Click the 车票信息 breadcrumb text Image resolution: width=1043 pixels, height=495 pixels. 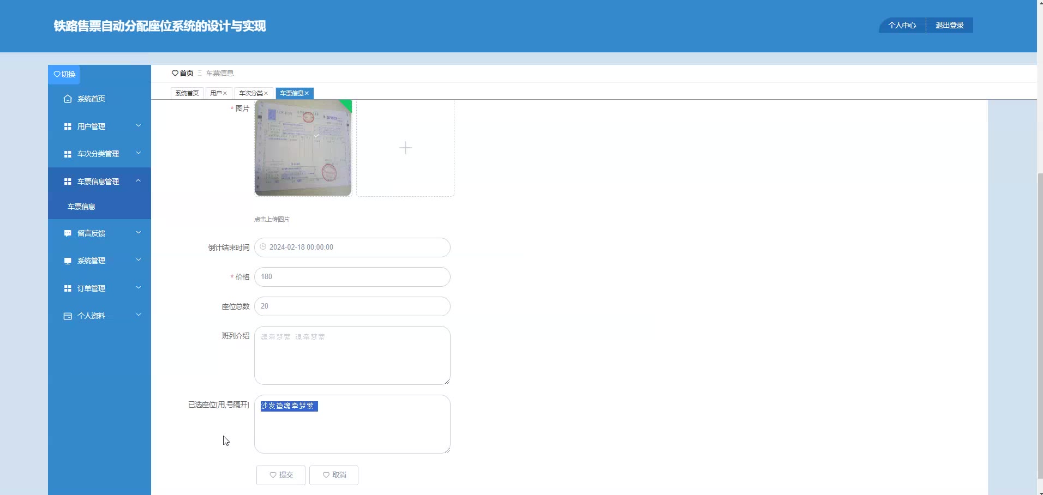220,73
